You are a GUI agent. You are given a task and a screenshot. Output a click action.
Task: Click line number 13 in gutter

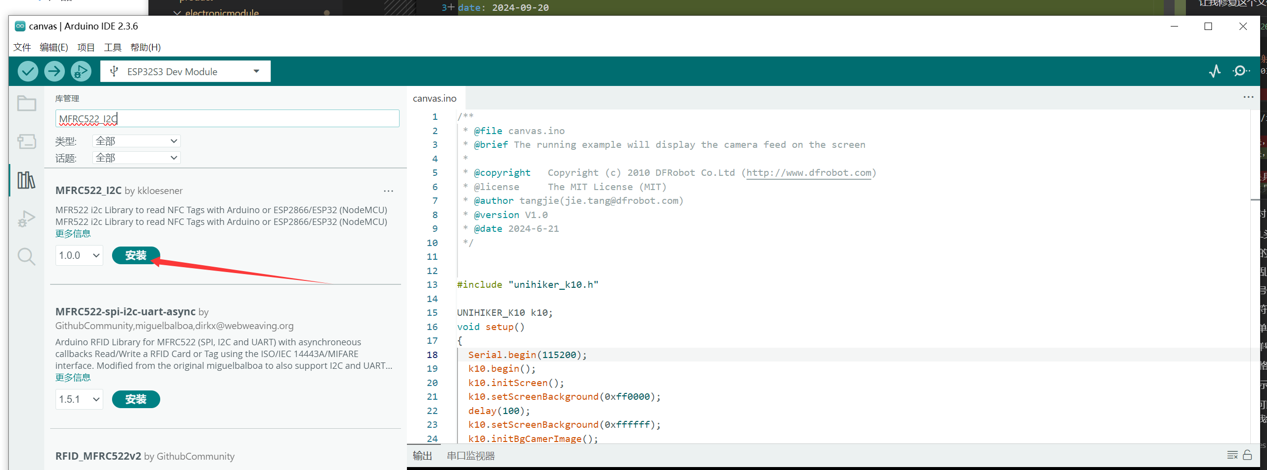tap(432, 285)
